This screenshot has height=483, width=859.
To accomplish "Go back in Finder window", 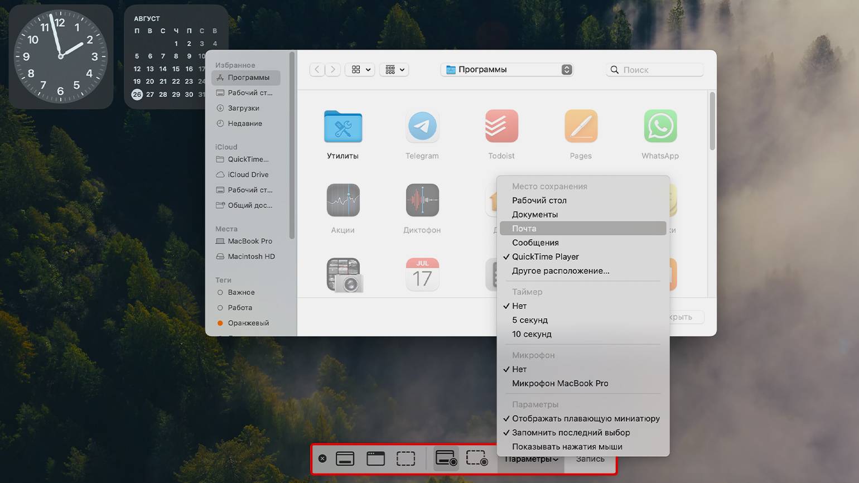I will tap(317, 70).
